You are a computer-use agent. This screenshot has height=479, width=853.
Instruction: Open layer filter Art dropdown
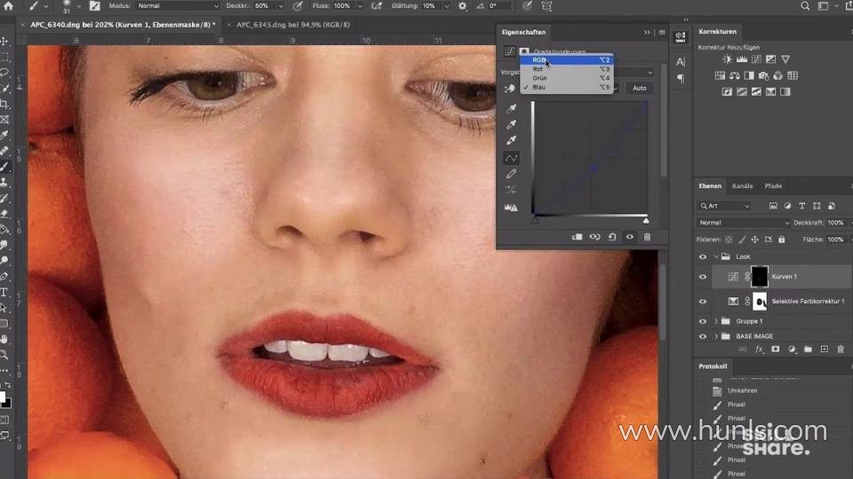[x=725, y=207]
